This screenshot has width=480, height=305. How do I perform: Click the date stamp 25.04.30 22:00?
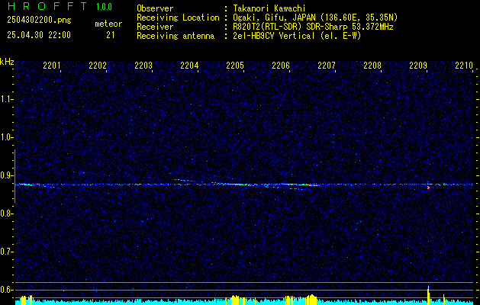pyautogui.click(x=39, y=35)
